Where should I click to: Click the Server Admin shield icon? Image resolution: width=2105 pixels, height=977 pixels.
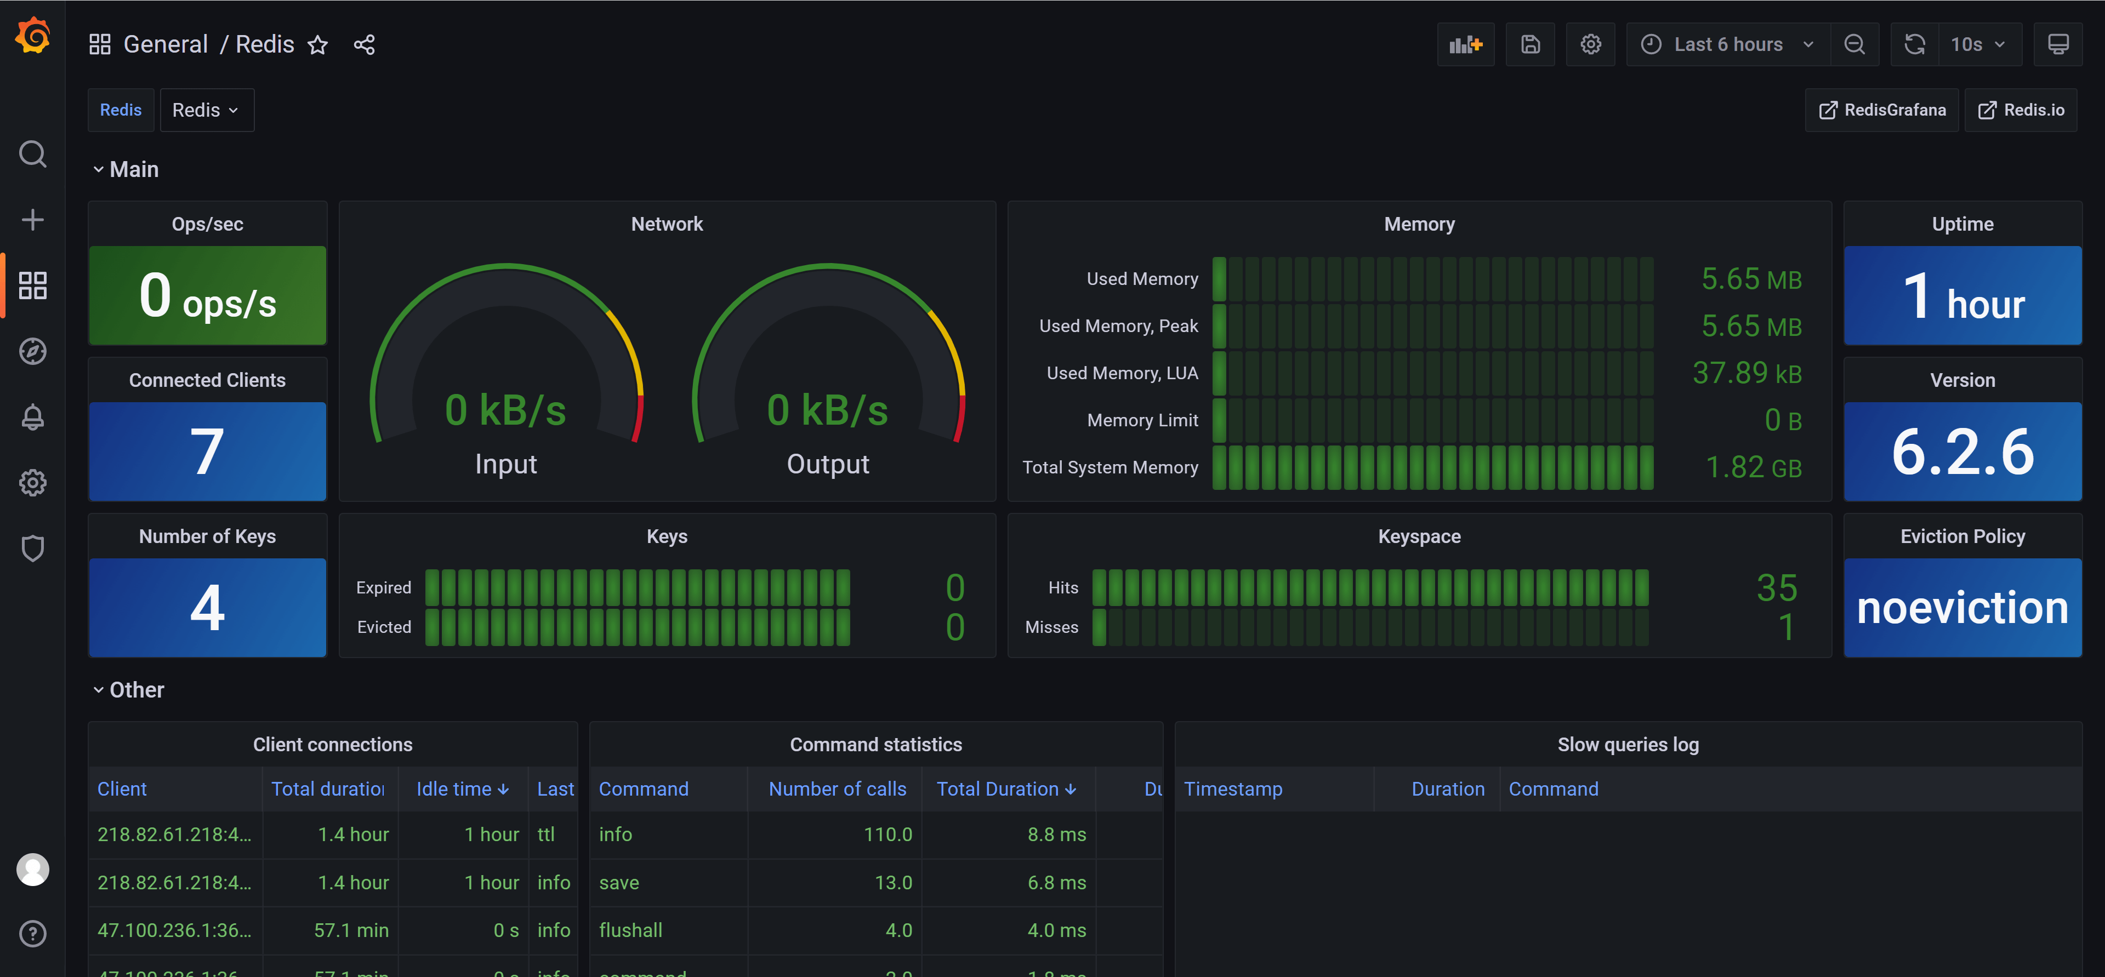[33, 548]
